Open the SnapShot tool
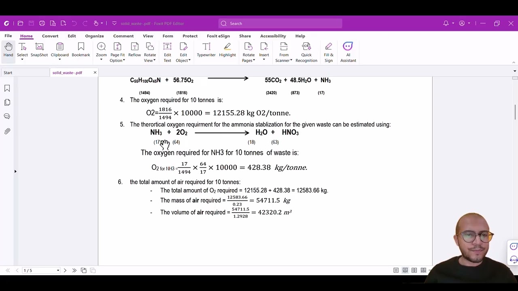Image resolution: width=518 pixels, height=291 pixels. pyautogui.click(x=39, y=50)
